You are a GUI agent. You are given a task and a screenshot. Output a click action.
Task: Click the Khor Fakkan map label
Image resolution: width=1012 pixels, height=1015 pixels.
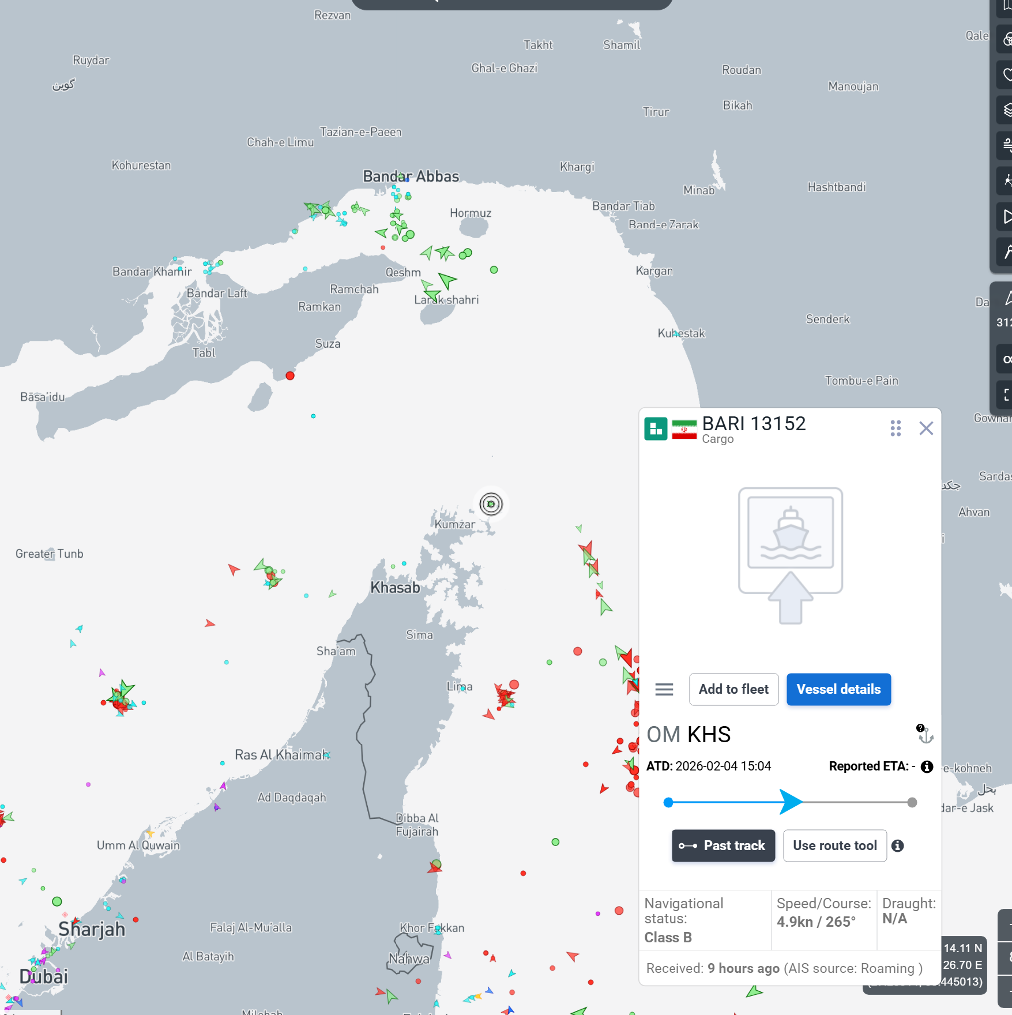(432, 928)
